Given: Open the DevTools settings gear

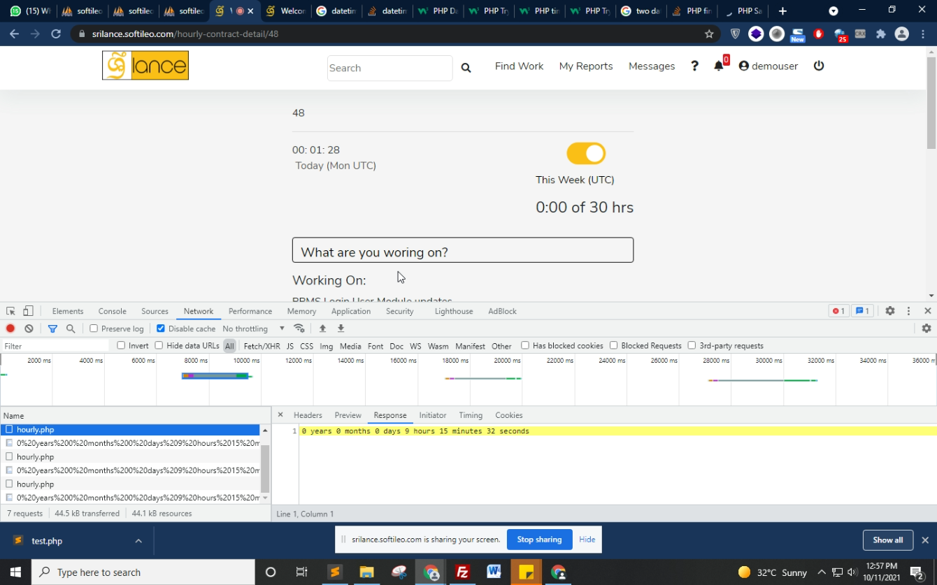Looking at the screenshot, I should point(889,311).
